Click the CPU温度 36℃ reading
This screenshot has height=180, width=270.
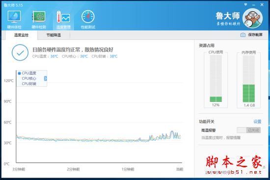pos(45,56)
